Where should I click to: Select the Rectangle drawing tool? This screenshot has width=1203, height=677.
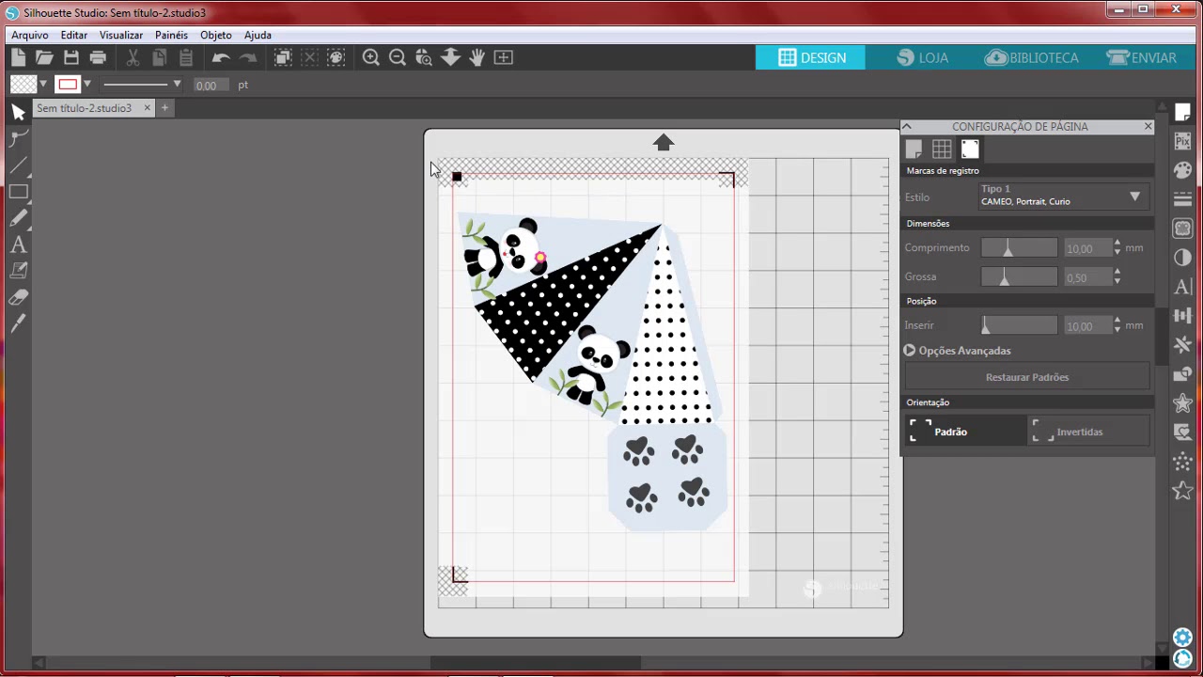pyautogui.click(x=18, y=192)
